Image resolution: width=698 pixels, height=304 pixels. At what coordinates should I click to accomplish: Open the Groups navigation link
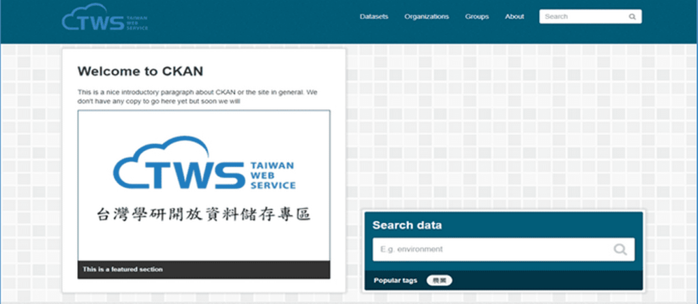476,17
